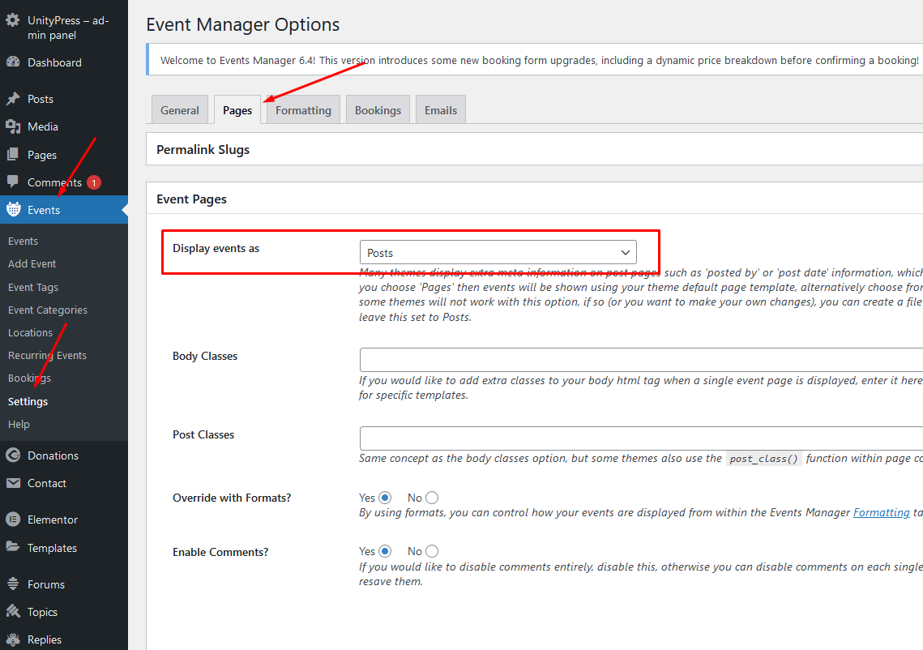The width and height of the screenshot is (923, 650).
Task: Expand the Permalink Slugs section
Action: point(203,150)
